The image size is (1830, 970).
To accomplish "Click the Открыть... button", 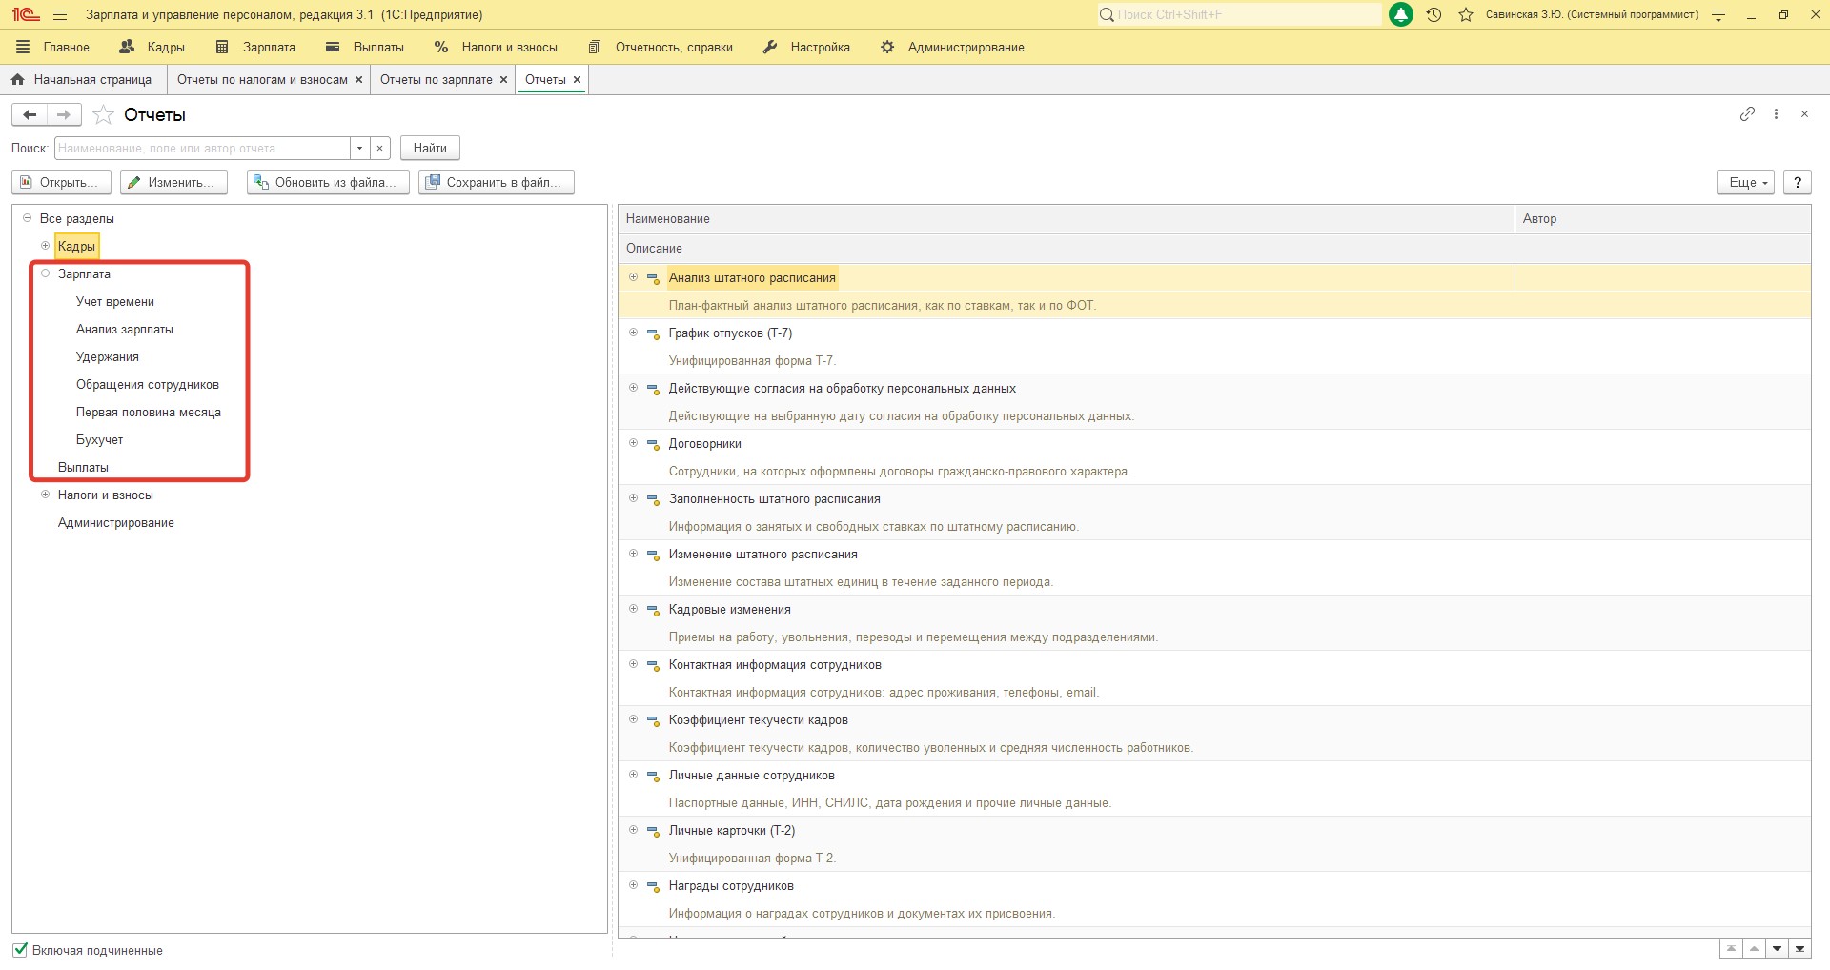I will 61,183.
